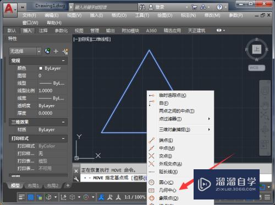Click the customization lines icon in status bar
Screen dimensions: 275x205
22,197
